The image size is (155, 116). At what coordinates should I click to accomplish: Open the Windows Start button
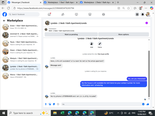3,113
